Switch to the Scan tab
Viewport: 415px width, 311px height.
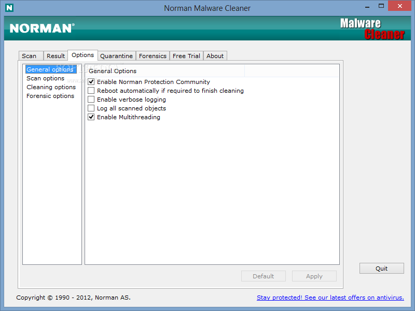31,56
